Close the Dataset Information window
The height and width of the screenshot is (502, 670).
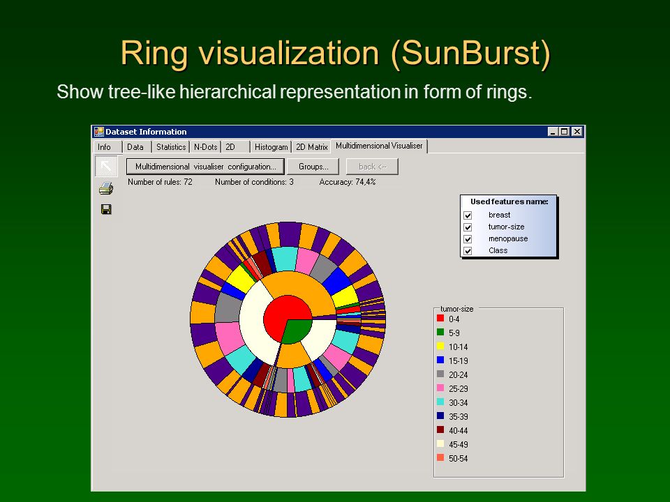(x=577, y=132)
